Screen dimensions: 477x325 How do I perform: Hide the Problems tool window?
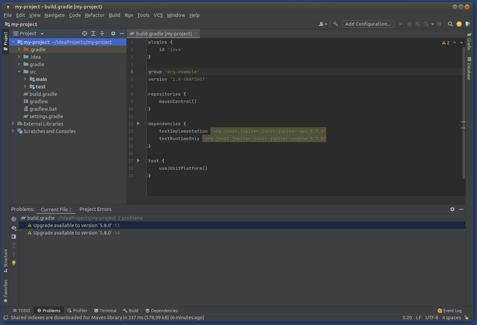coord(461,209)
